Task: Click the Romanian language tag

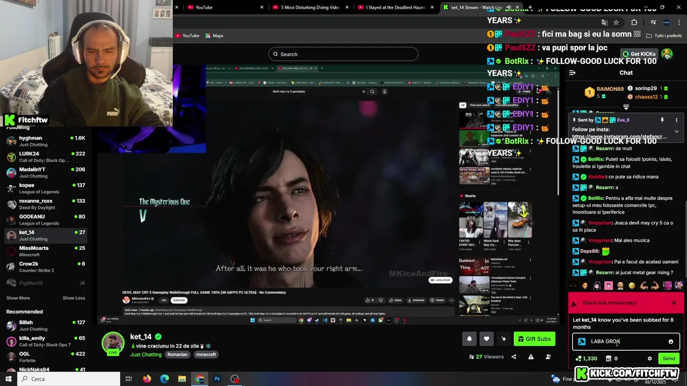Action: pos(178,354)
